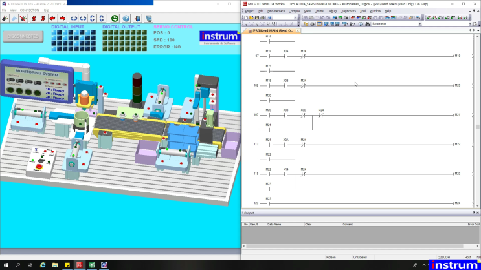Click the Copy icon in GX Works2

[311, 17]
